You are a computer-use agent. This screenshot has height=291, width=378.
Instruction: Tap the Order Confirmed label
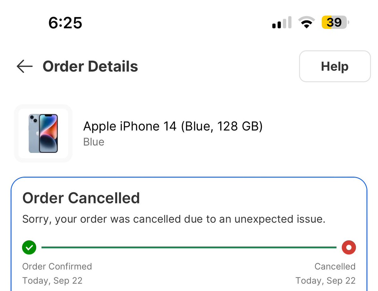(57, 266)
